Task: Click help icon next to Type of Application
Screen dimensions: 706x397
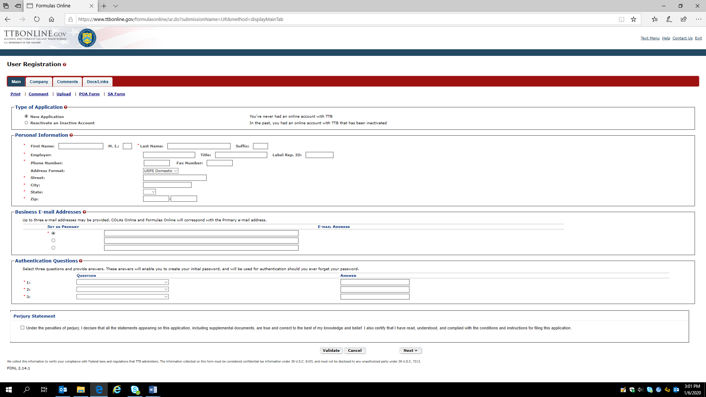Action: [65, 107]
